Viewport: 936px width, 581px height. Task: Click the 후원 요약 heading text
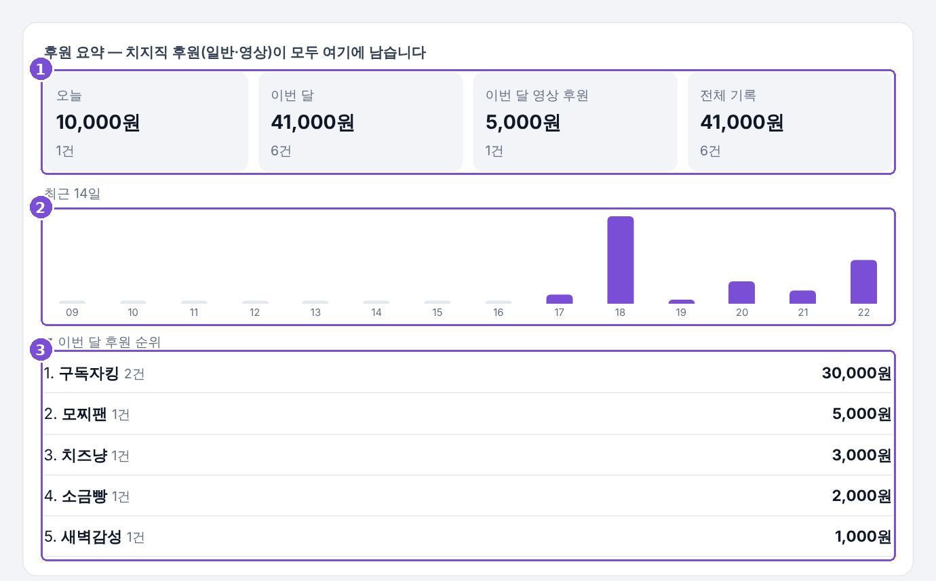235,53
